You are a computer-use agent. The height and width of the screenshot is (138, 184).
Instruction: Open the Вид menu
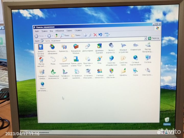tap(51, 31)
